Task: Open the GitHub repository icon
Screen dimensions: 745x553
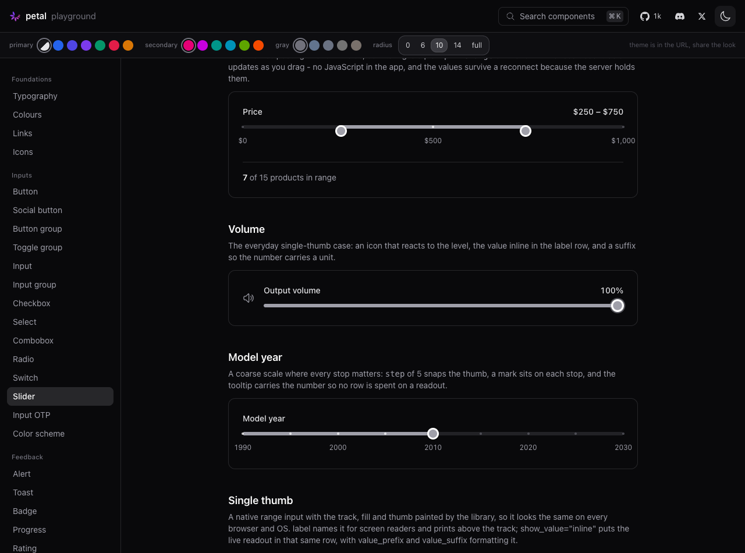Action: click(644, 16)
